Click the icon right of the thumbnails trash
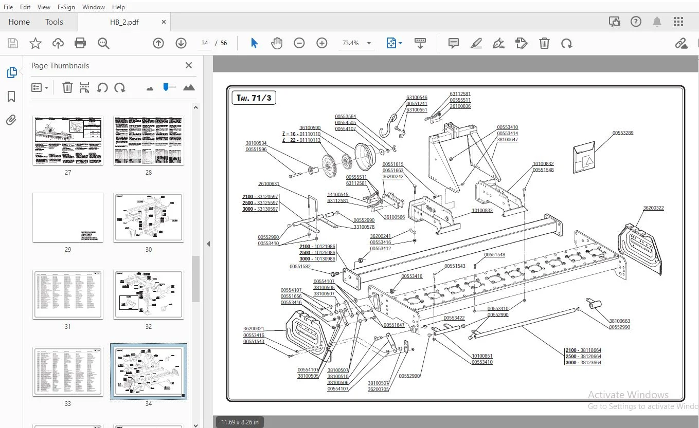 pyautogui.click(x=85, y=88)
